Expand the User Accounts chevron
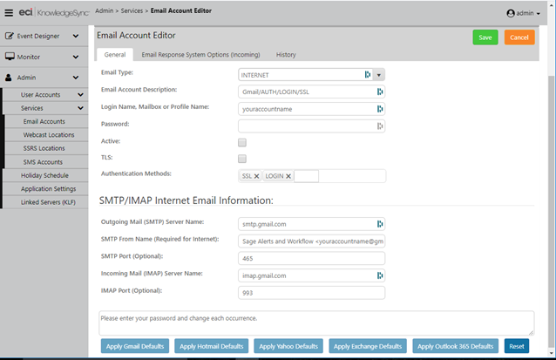The height and width of the screenshot is (360, 556). (x=80, y=95)
